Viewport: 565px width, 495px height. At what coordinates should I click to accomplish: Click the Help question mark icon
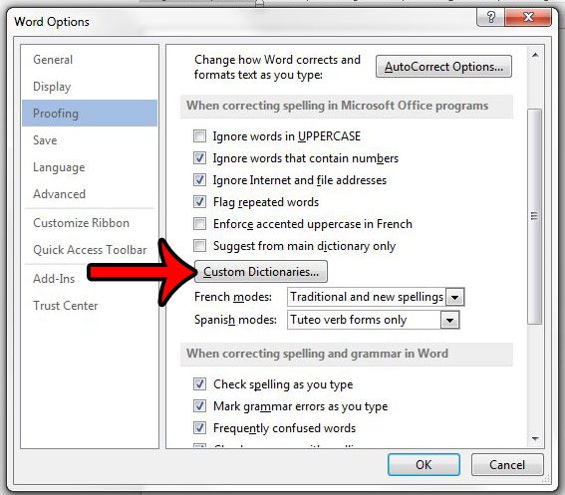click(x=490, y=17)
